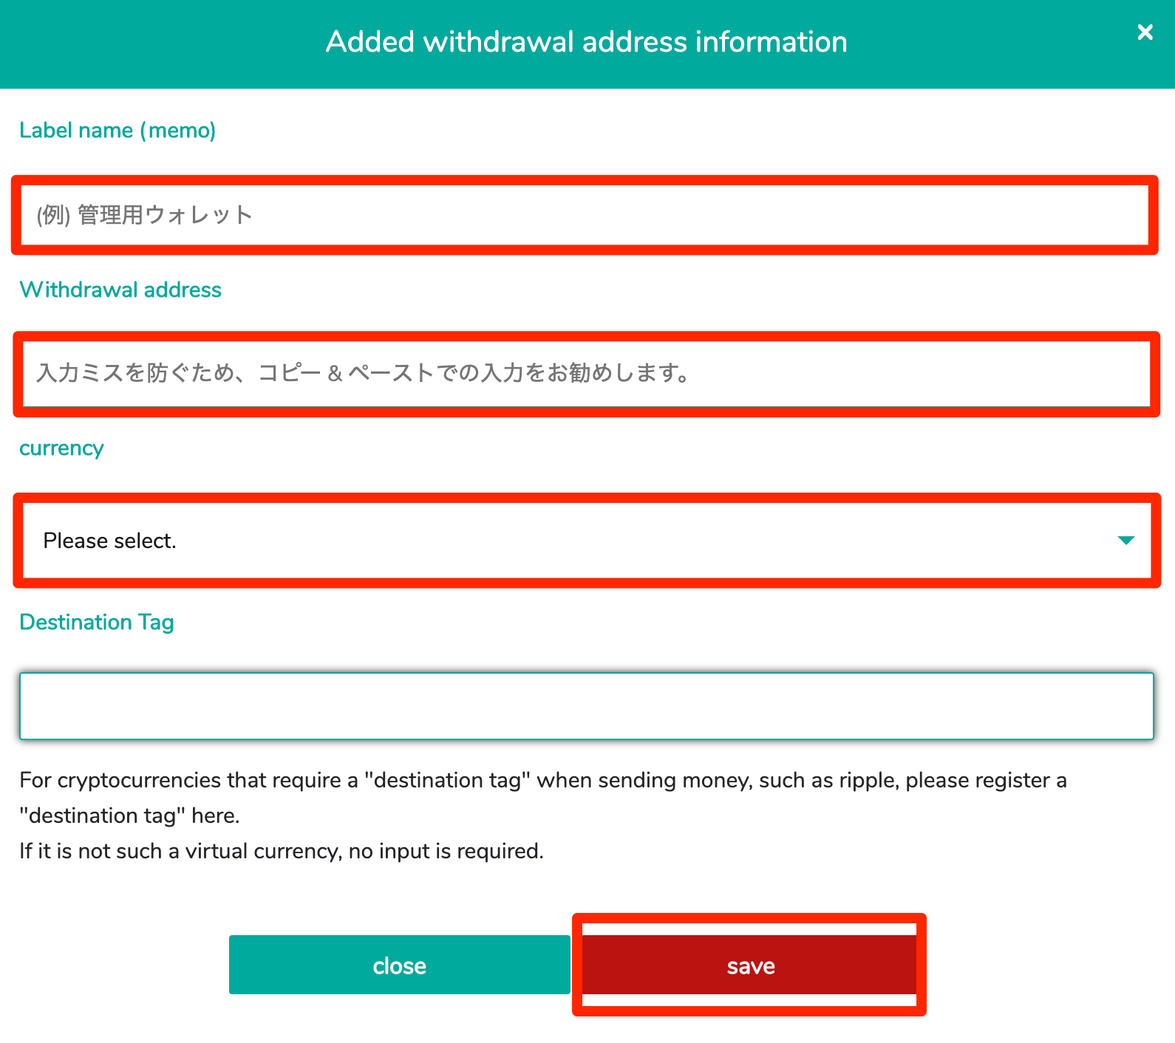Click the 'Please select.' text in currency box
Screen dimensions: 1175x1043
pos(109,541)
